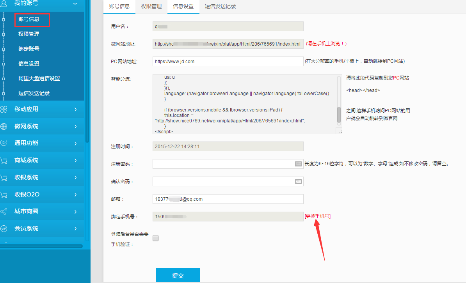
Task: Click the 更换手机号 link
Action: click(x=318, y=216)
